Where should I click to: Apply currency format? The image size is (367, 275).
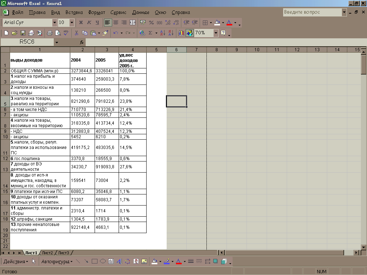[143, 23]
